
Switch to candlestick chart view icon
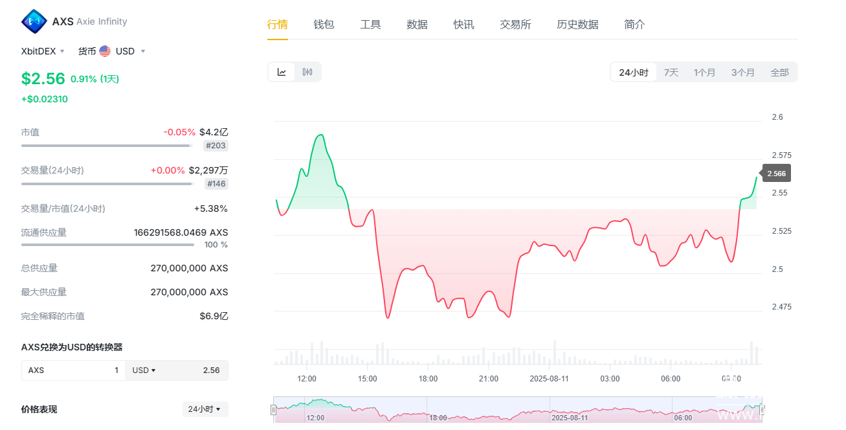[307, 72]
